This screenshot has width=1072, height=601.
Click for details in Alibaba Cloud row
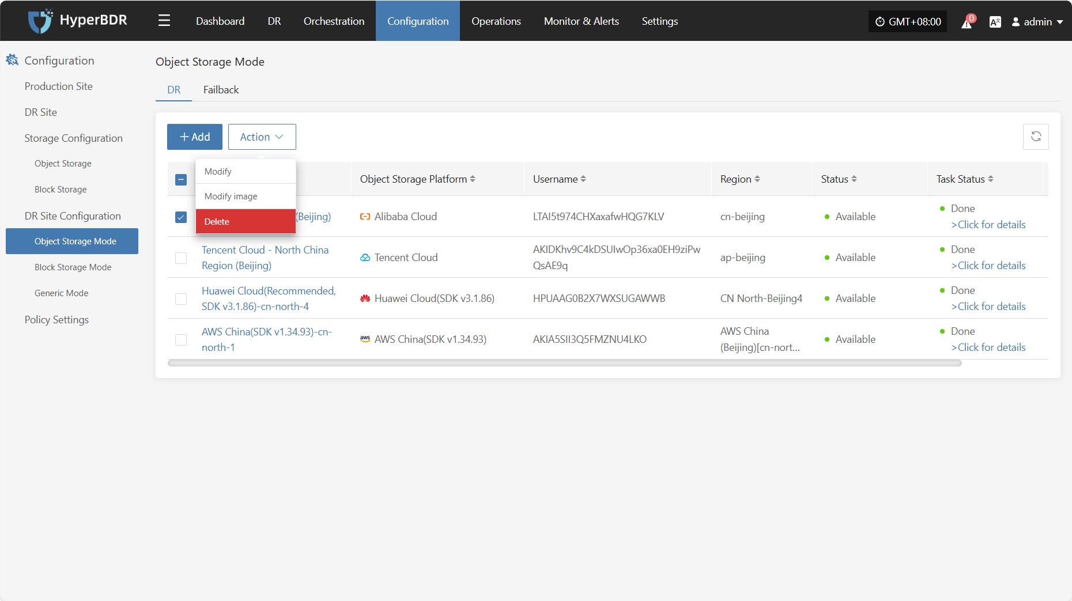tap(988, 225)
